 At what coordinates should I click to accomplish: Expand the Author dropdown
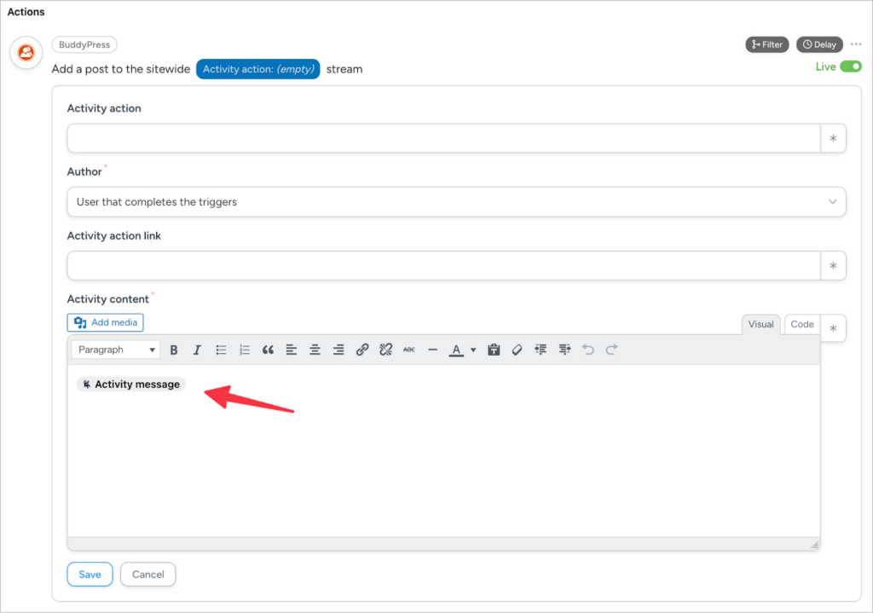coord(456,202)
